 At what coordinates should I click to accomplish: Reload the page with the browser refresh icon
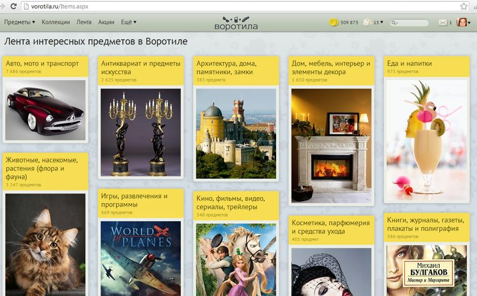pos(13,6)
